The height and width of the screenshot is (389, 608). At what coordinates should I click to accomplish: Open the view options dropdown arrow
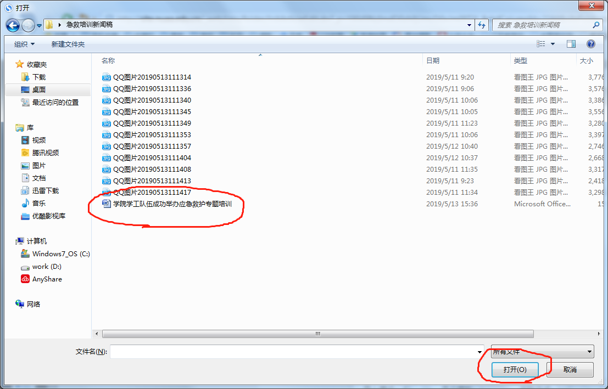click(x=553, y=44)
